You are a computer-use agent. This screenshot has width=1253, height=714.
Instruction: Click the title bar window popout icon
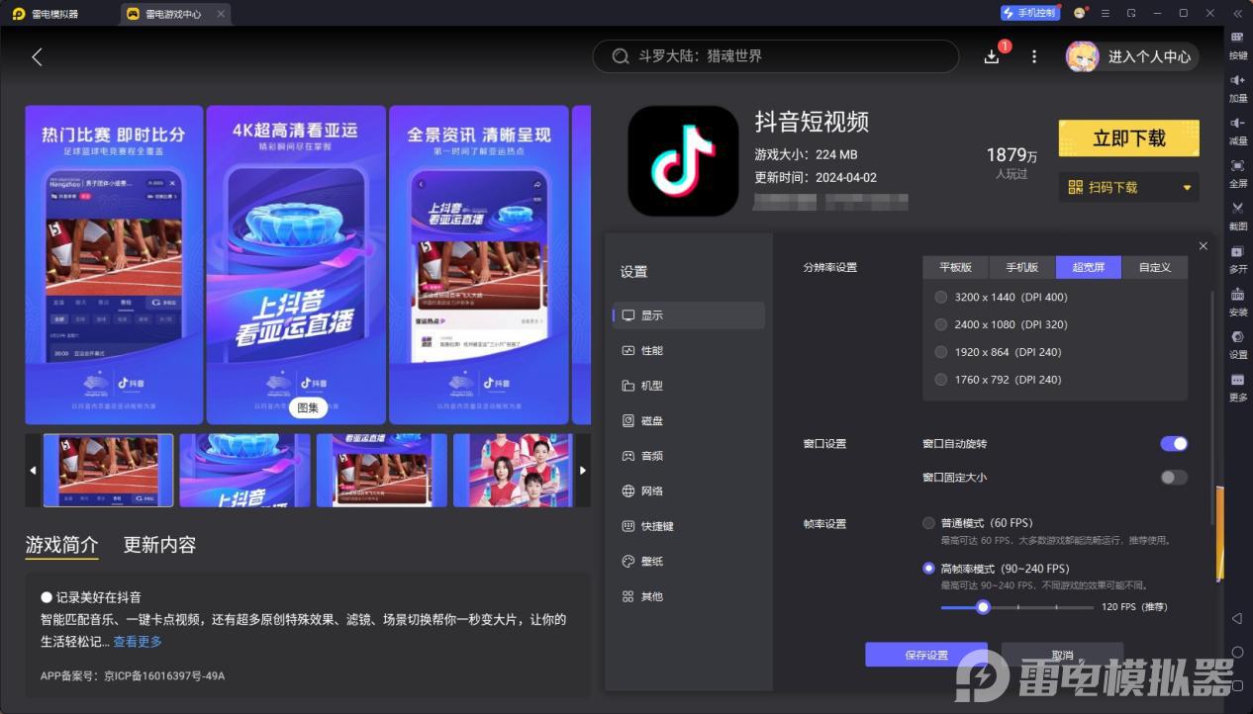point(1131,13)
